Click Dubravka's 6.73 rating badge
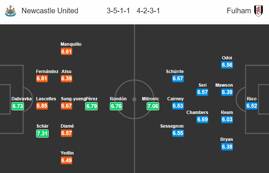269x173 pixels. 18,106
